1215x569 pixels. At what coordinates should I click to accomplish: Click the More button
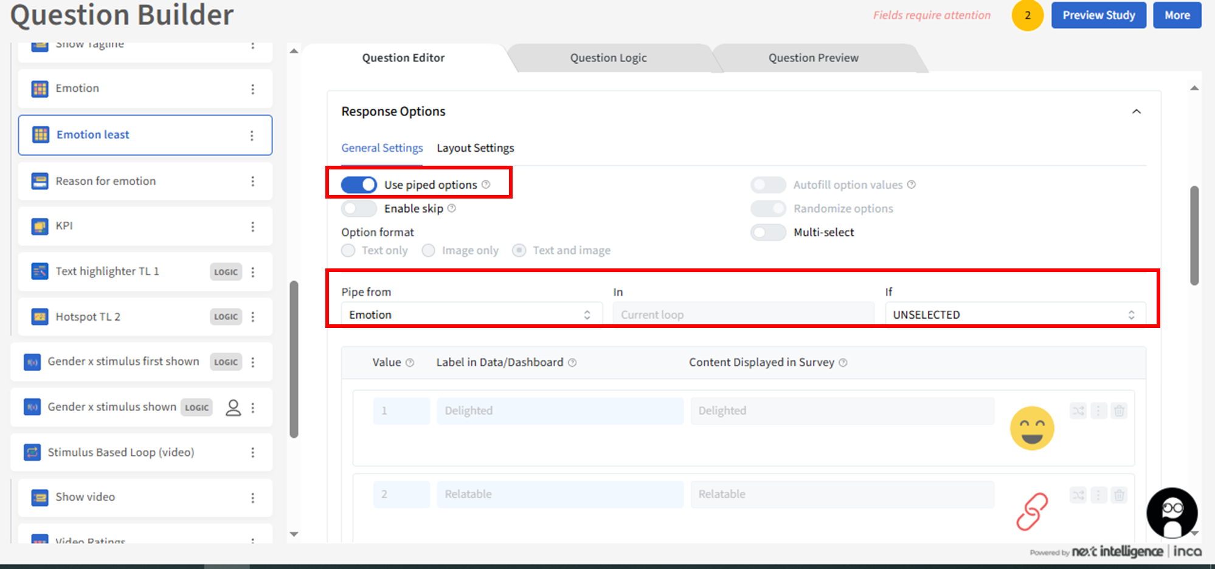(x=1177, y=15)
